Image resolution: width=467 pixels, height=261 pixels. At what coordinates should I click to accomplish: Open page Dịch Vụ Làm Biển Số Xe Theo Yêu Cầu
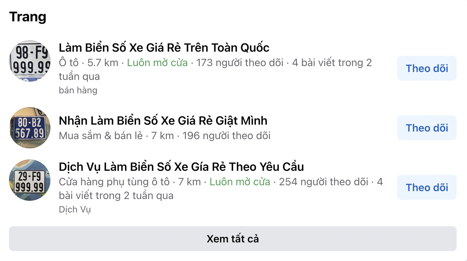[181, 167]
